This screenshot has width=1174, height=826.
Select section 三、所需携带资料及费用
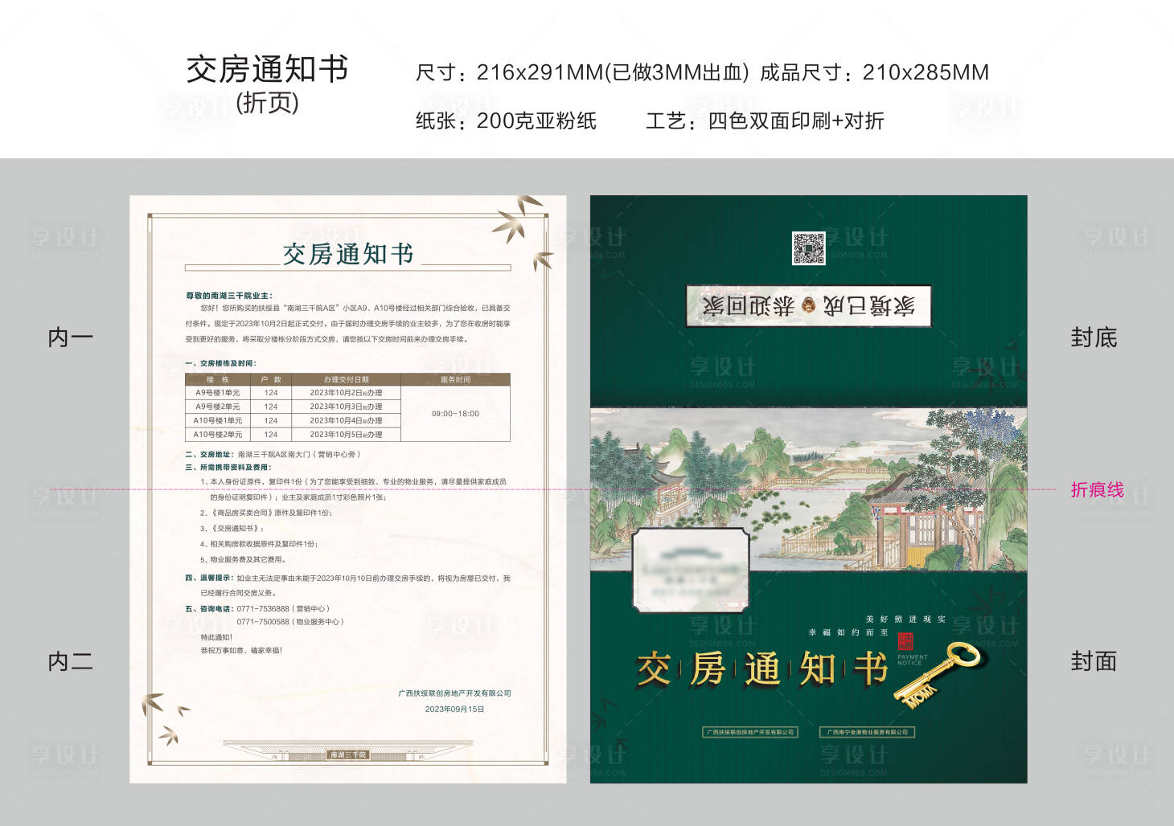[x=228, y=467]
